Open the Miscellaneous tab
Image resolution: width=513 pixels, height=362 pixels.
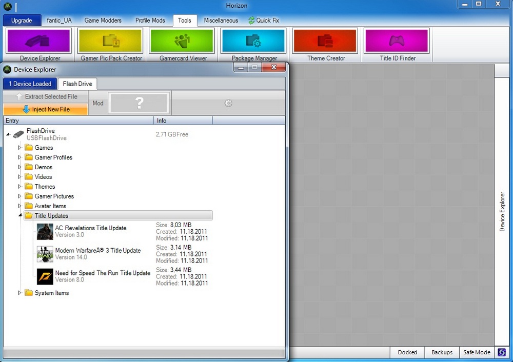click(221, 21)
